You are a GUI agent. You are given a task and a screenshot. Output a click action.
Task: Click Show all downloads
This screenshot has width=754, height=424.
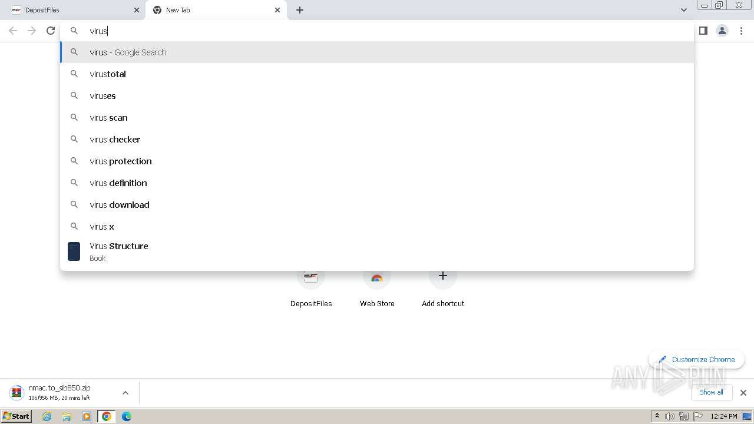712,392
